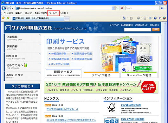Open a new blank tab button

67,19
